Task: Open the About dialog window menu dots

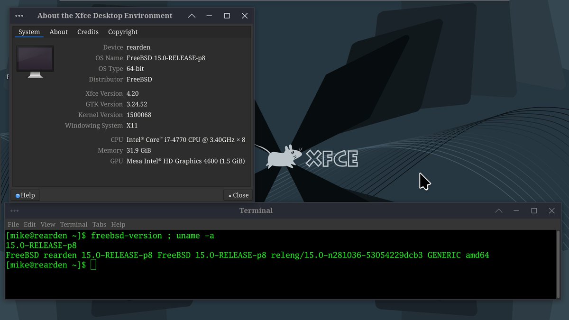Action: (19, 16)
